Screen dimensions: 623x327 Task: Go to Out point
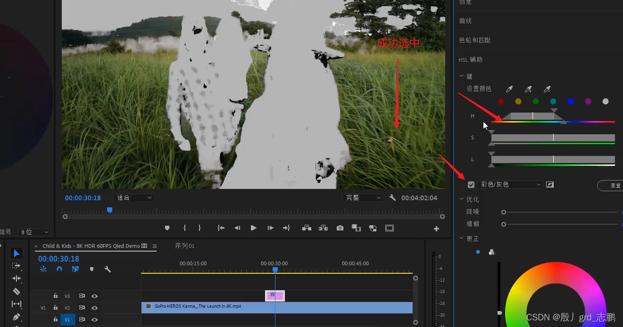tap(286, 228)
